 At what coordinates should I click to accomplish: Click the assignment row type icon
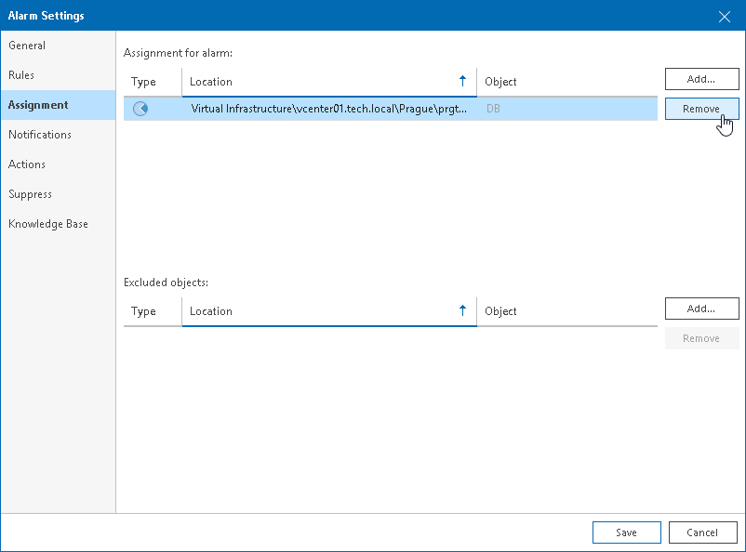tap(140, 109)
